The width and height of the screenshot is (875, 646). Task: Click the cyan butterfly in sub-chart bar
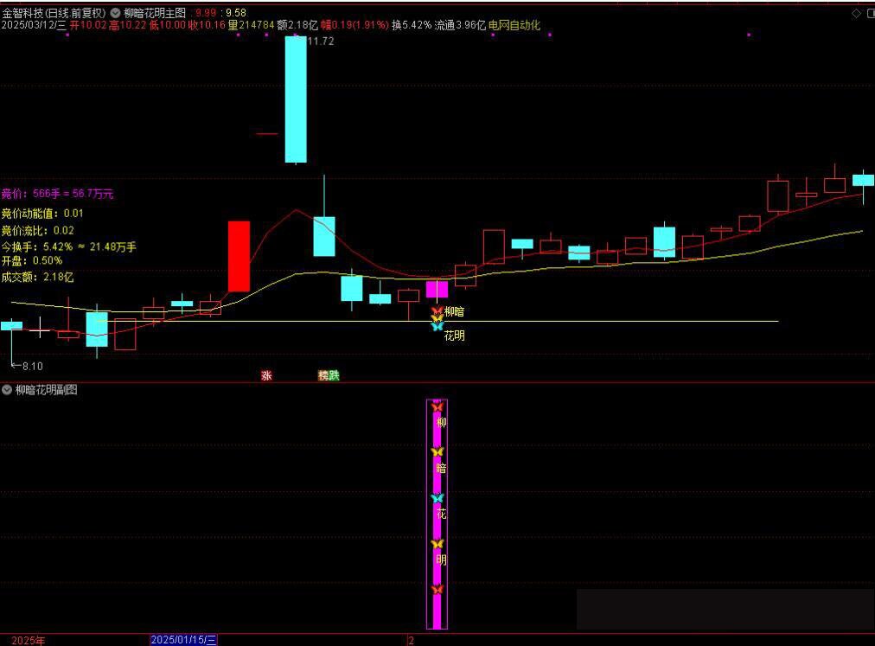point(437,498)
